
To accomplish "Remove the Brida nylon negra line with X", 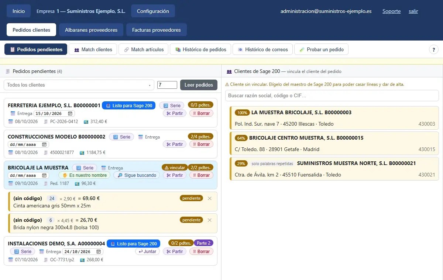I will point(210,220).
